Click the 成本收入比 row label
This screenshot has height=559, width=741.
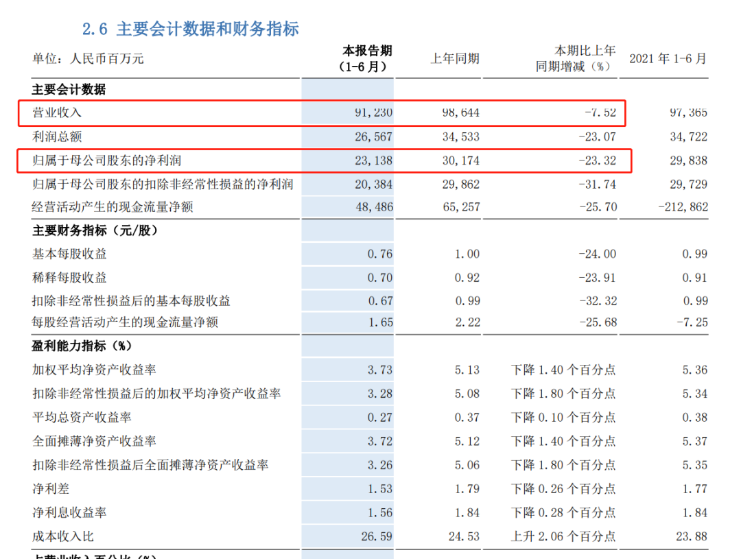click(x=63, y=537)
